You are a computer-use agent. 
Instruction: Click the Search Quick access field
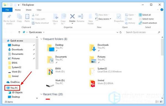click(x=143, y=32)
